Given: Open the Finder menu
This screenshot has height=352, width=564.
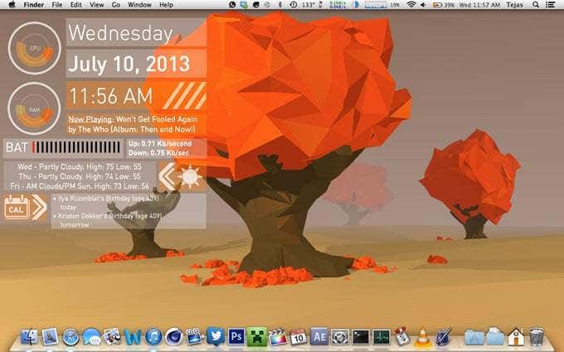Looking at the screenshot, I should click(34, 5).
